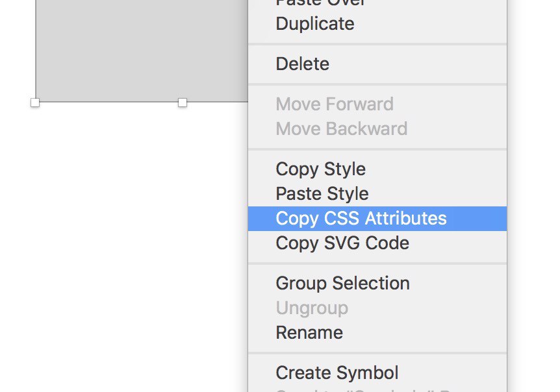Screen dimensions: 560x392
Task: Select Copy SVG Code menu entry
Action: click(377, 243)
